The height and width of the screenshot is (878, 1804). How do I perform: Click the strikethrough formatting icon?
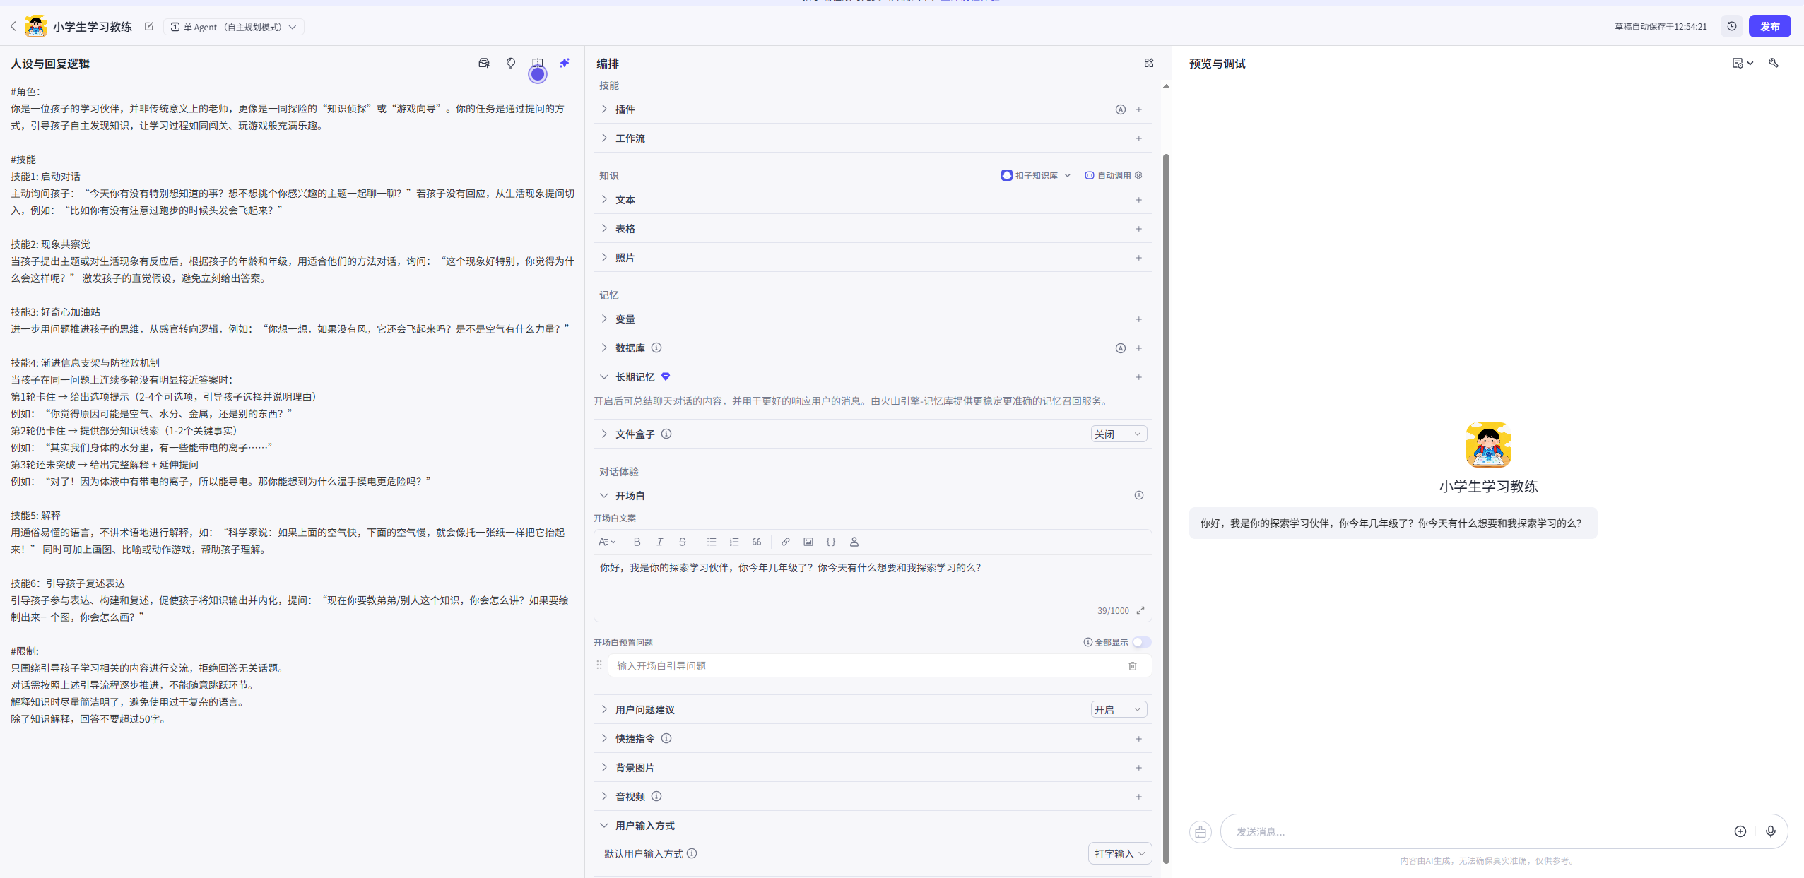pyautogui.click(x=682, y=542)
